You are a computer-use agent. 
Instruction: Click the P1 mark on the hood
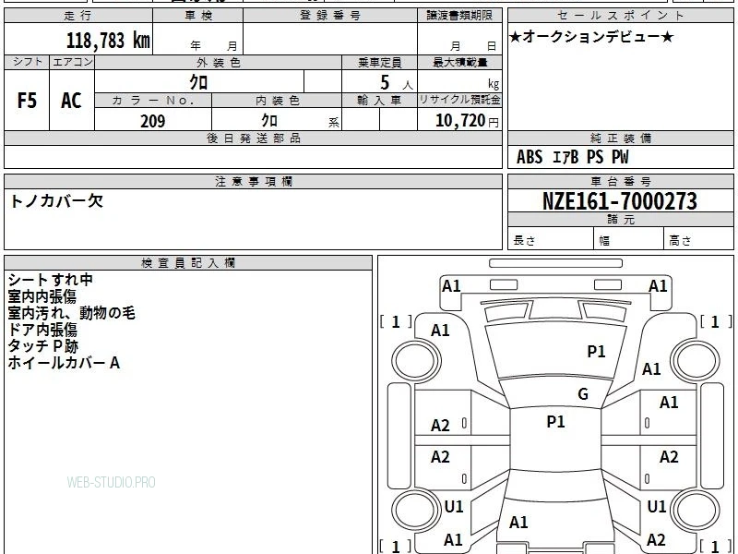[596, 352]
